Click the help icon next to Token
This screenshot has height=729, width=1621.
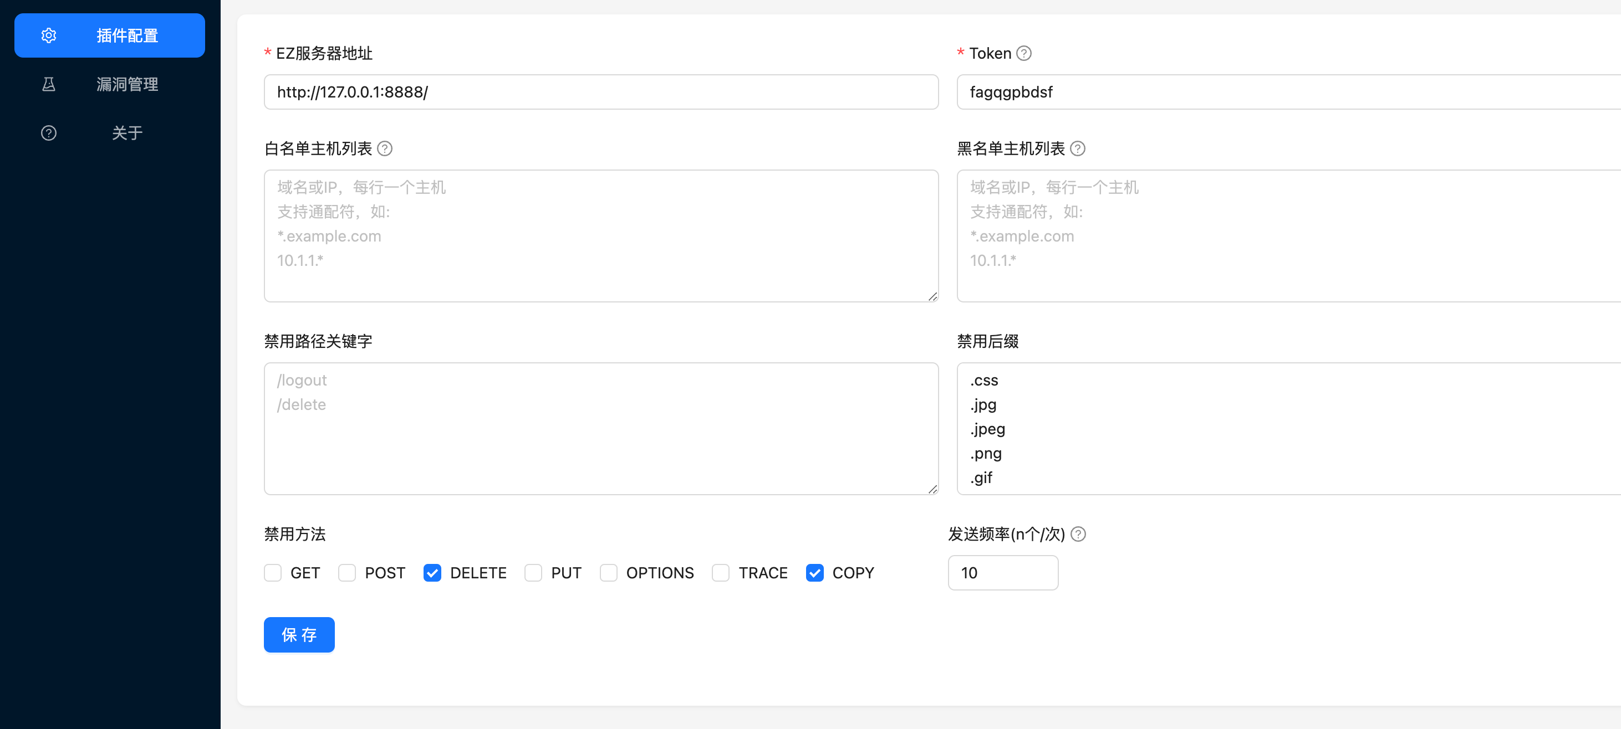[1024, 54]
